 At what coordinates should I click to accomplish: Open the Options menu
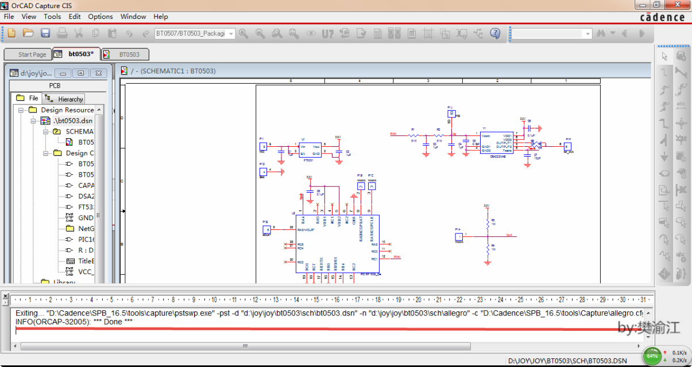100,17
